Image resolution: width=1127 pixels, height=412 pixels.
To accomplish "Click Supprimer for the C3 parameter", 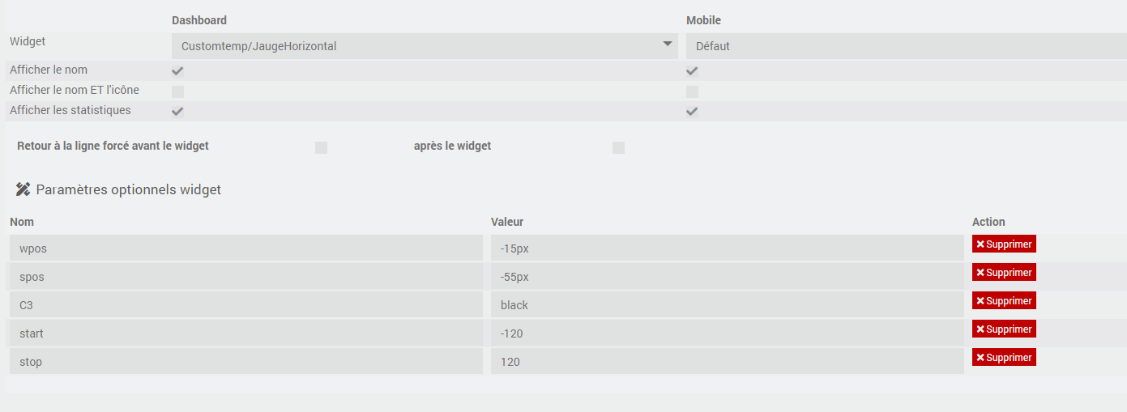I will pos(1004,301).
